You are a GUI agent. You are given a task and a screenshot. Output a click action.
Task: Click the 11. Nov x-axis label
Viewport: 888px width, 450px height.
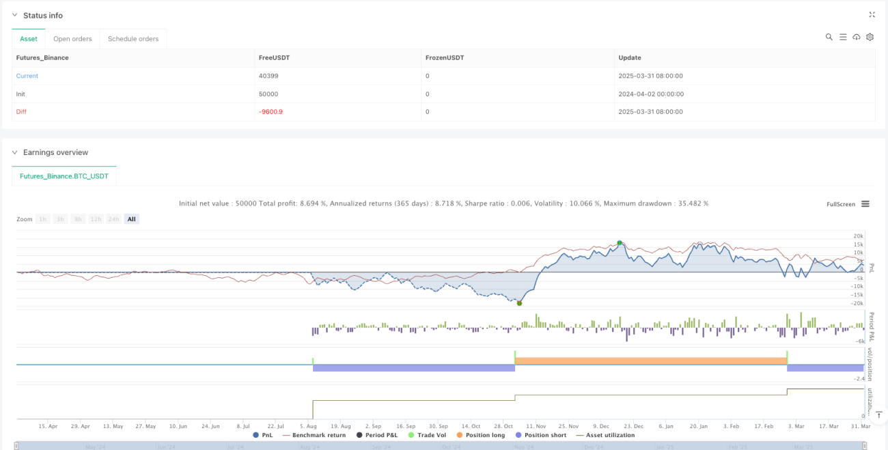(536, 425)
